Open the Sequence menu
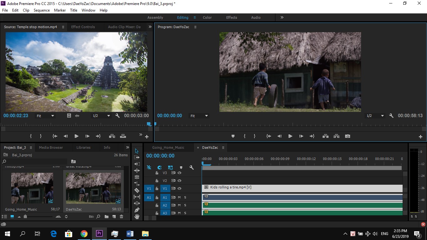 coord(42,10)
